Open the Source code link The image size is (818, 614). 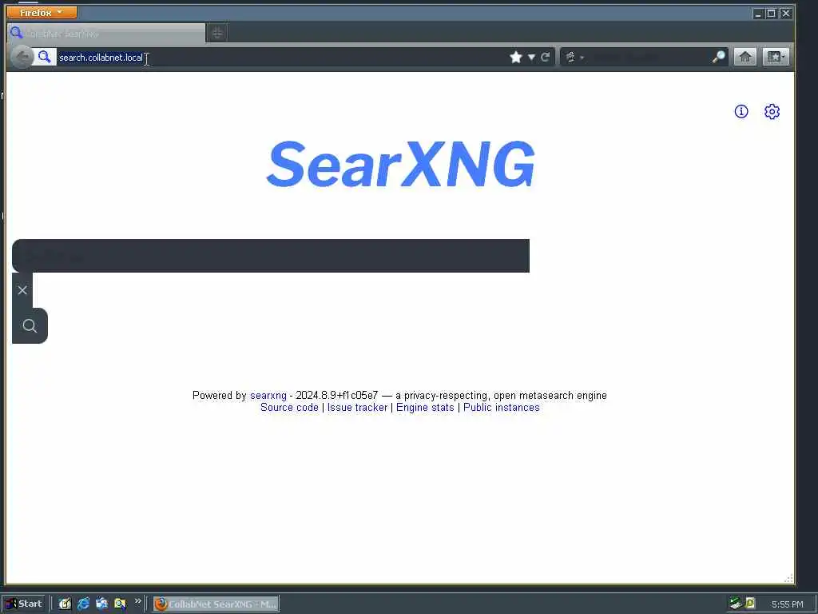289,407
